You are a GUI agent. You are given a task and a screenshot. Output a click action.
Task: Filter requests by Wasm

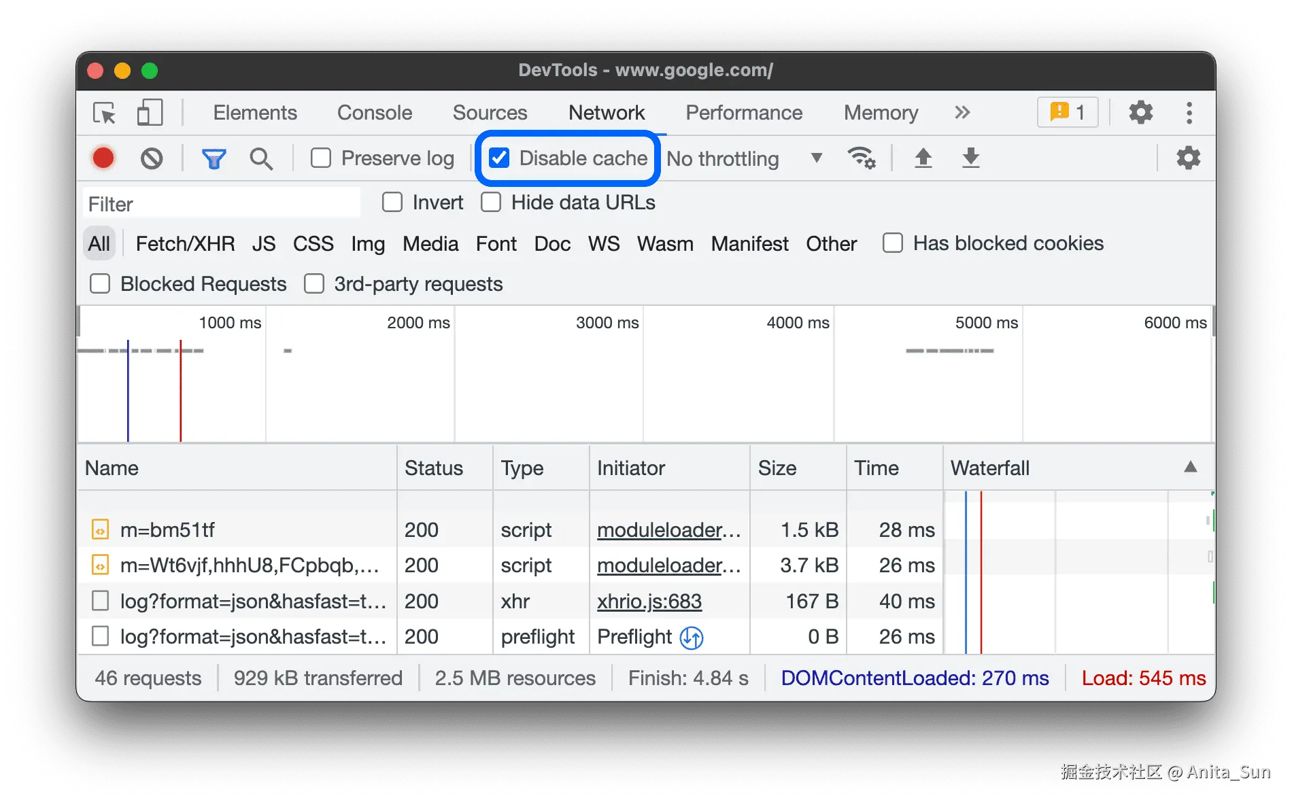[x=665, y=244]
